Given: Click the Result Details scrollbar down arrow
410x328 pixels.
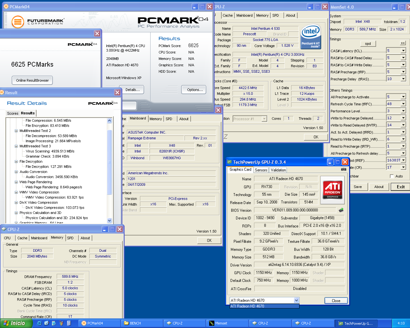Looking at the screenshot, I should tap(110, 220).
